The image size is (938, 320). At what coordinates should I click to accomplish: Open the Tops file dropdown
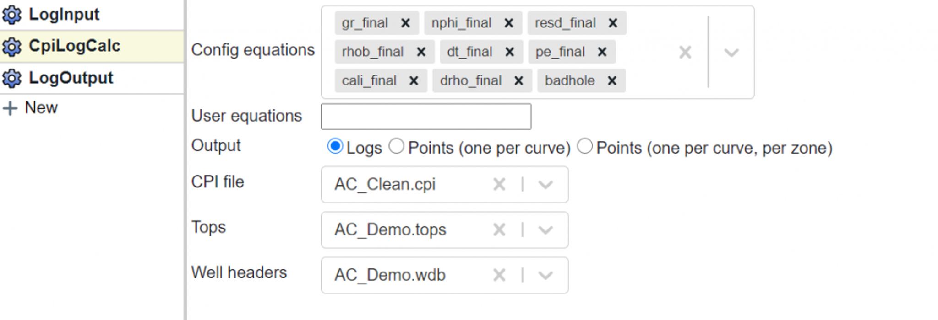click(x=545, y=230)
